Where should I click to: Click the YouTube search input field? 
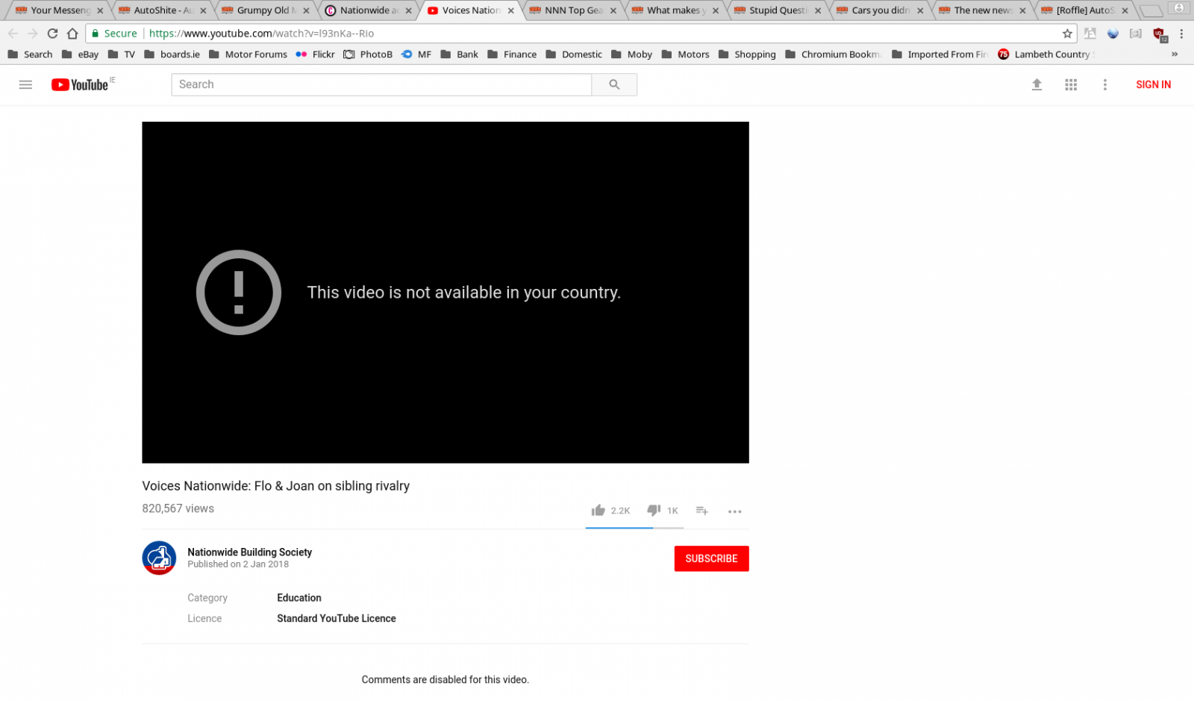pos(381,84)
